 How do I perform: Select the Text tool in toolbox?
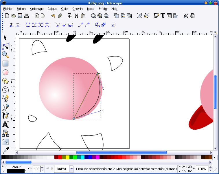5,124
